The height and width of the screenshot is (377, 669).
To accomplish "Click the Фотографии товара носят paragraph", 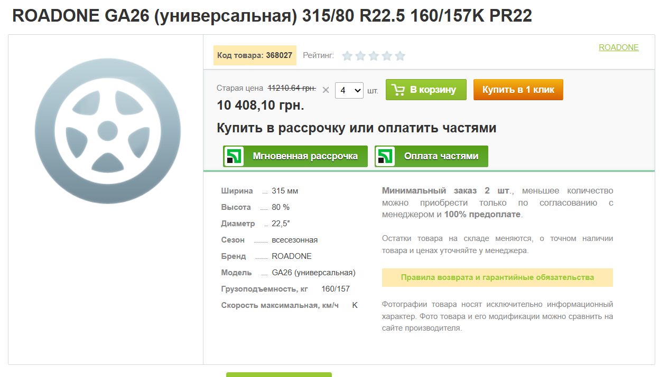I will click(497, 316).
